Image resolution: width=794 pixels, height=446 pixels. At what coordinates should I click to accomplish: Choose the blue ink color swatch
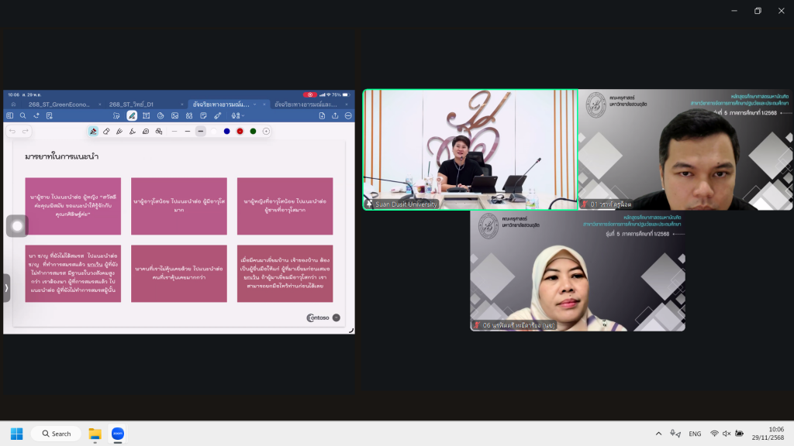pos(226,132)
